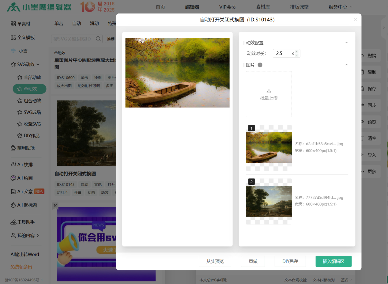Go to 素材库 in top navigation
This screenshot has height=284, width=388.
click(263, 7)
